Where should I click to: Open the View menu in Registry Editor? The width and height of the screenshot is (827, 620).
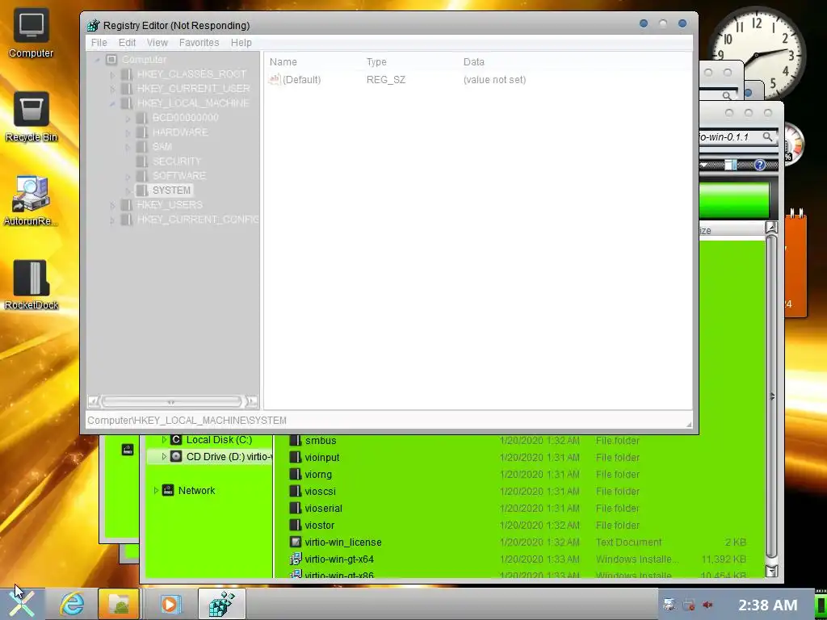click(x=157, y=43)
